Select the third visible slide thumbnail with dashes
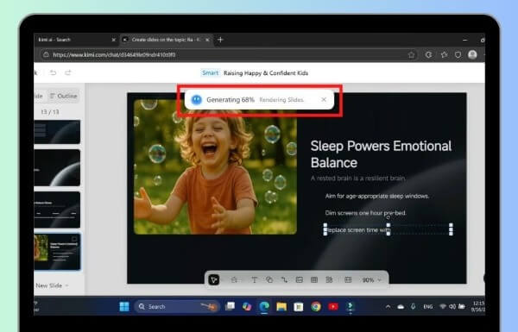The height and width of the screenshot is (332, 518). (x=57, y=210)
